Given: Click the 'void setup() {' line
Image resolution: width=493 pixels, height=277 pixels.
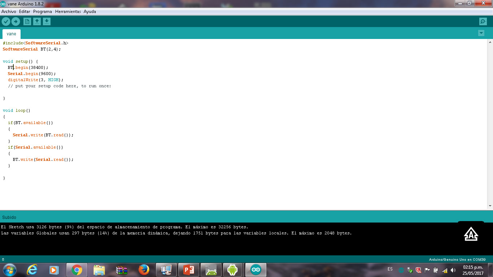Looking at the screenshot, I should [x=20, y=61].
